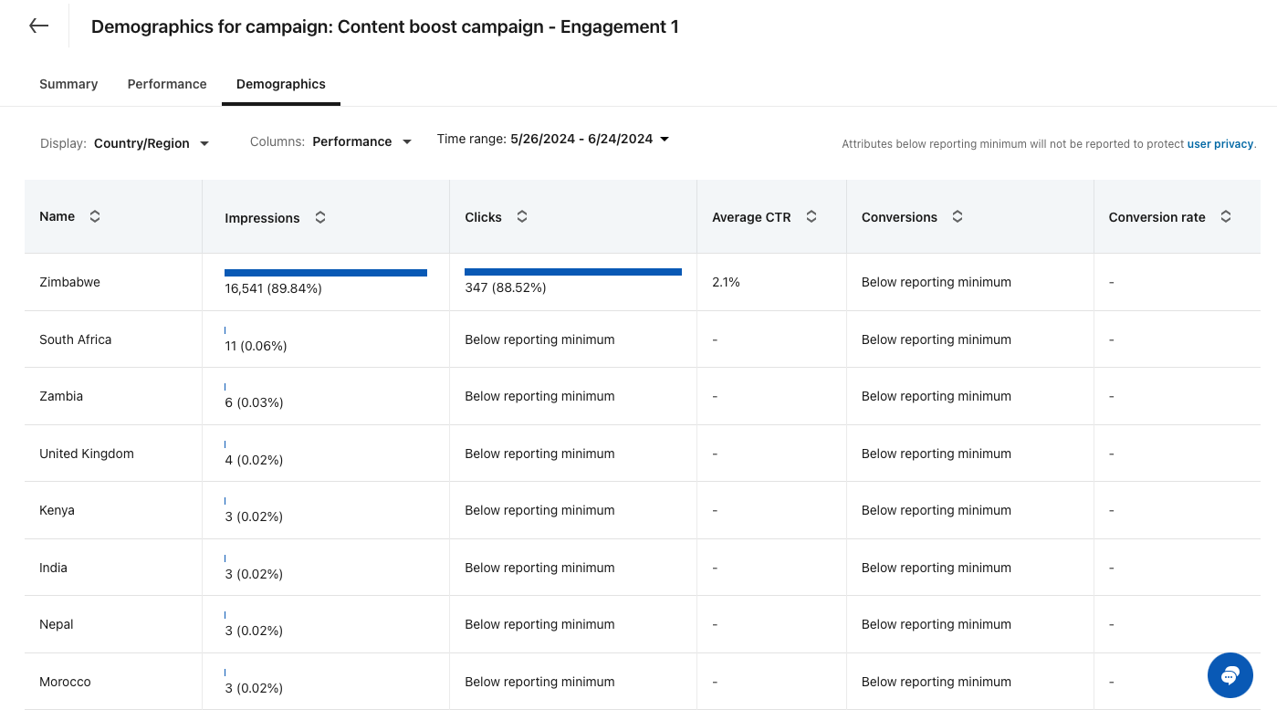
Task: Click the Morocco row name
Action: click(65, 682)
